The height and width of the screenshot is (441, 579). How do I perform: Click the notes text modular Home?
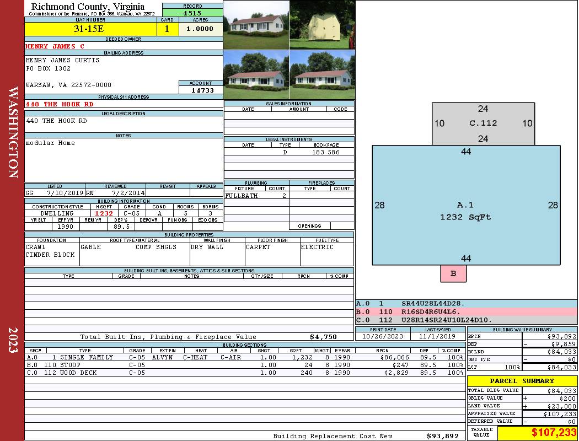click(50, 143)
